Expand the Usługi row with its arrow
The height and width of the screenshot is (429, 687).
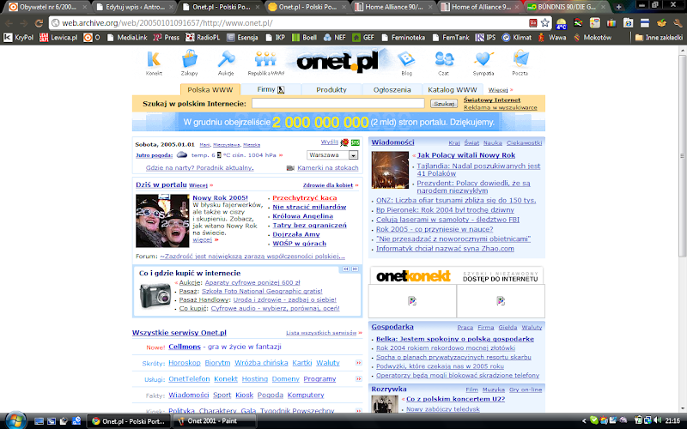tap(358, 378)
